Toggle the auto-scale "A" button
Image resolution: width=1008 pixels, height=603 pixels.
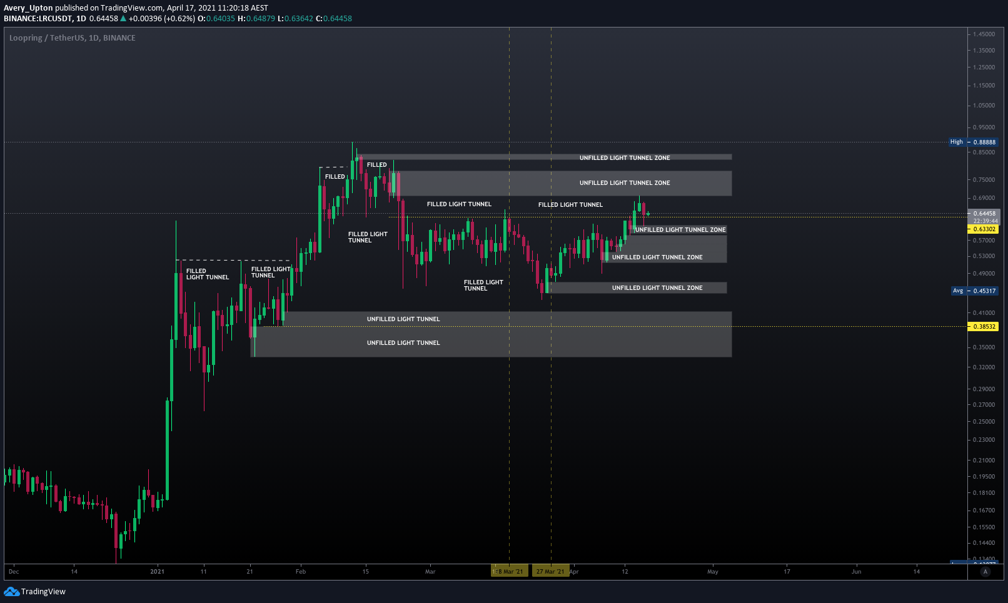point(985,572)
